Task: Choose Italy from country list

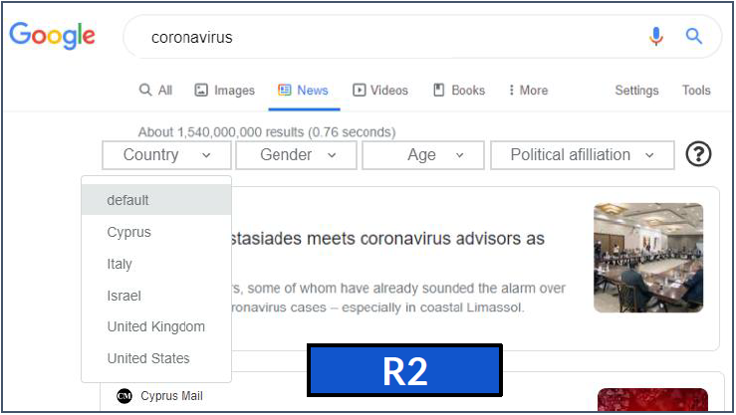Action: coord(156,264)
